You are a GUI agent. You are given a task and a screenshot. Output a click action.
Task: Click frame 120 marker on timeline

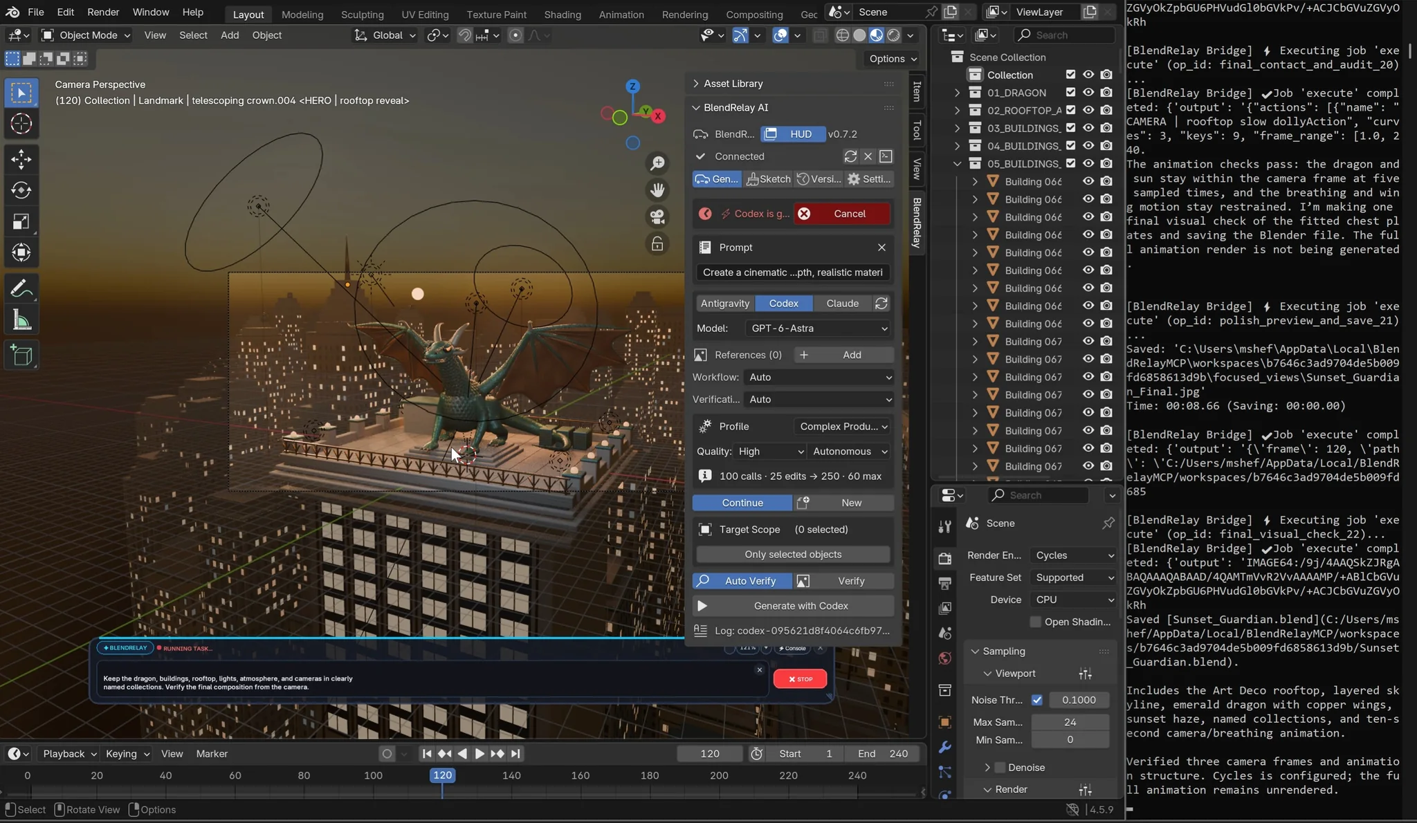[442, 775]
